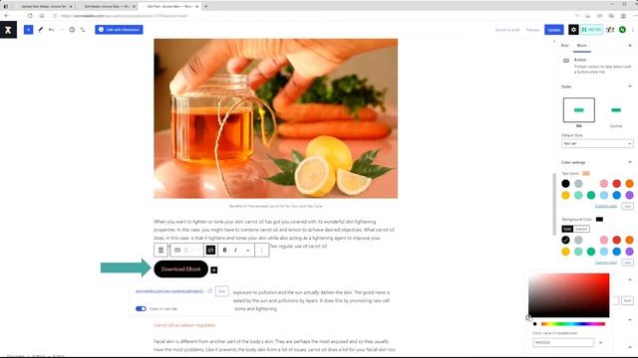The image size is (638, 358).
Task: Click the Update button
Action: 554,30
